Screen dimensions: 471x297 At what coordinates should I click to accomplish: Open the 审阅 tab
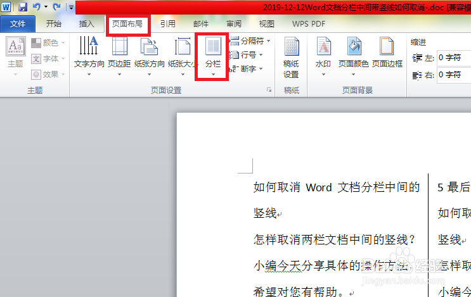point(234,23)
